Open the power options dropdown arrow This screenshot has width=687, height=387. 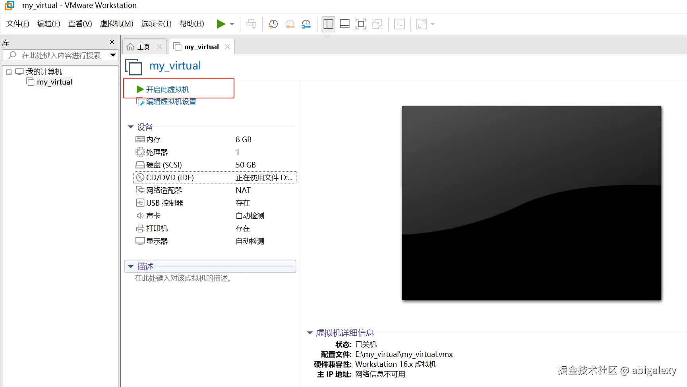point(231,24)
